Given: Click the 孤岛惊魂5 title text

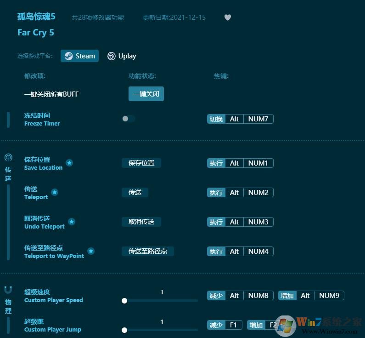Looking at the screenshot, I should tap(36, 17).
